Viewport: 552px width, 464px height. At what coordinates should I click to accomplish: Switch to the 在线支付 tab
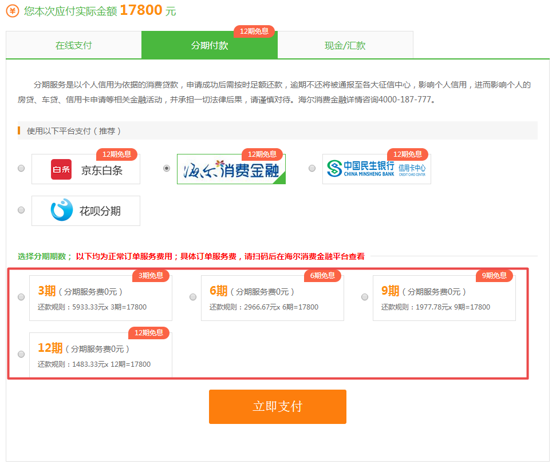tap(73, 45)
